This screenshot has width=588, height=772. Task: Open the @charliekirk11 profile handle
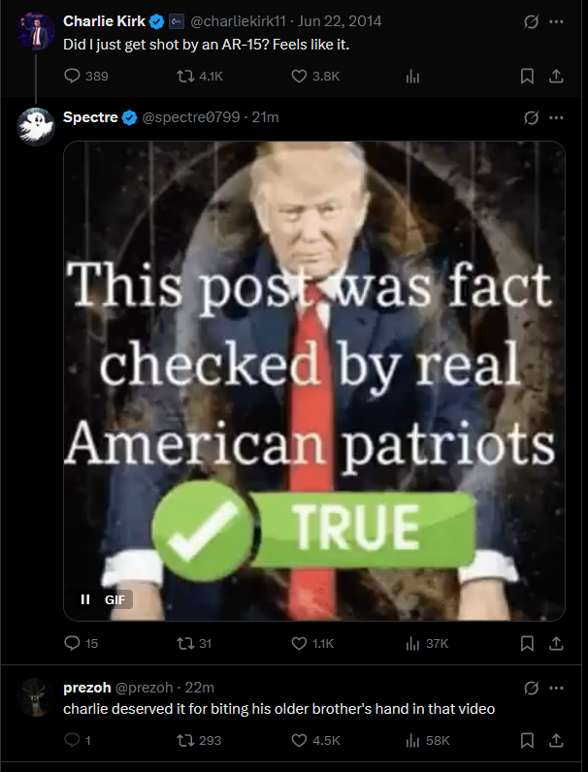238,21
